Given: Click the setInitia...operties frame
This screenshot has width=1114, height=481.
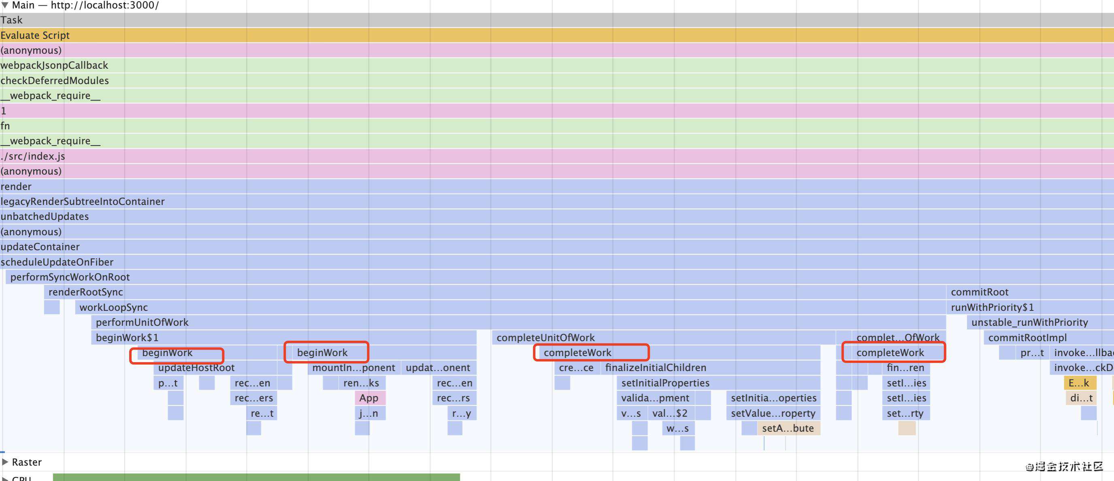Looking at the screenshot, I should pos(773,398).
